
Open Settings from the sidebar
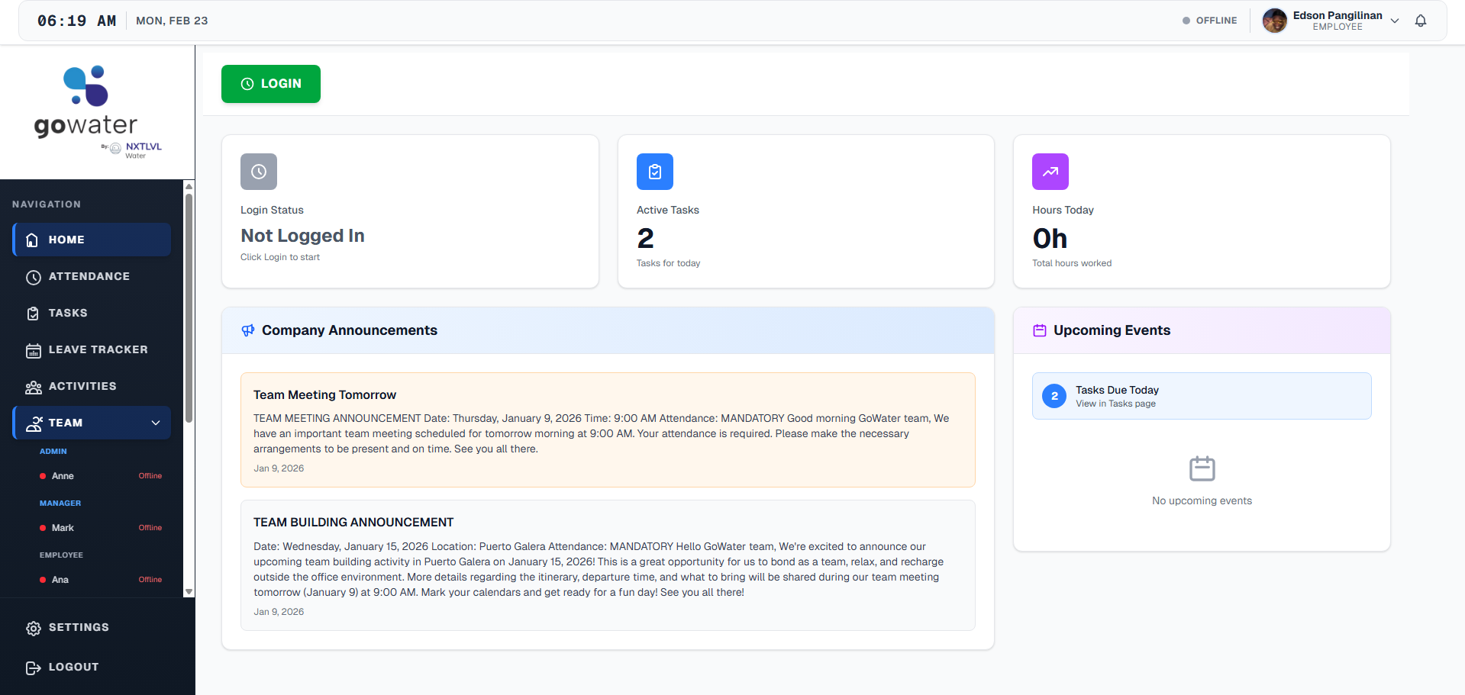tap(79, 627)
